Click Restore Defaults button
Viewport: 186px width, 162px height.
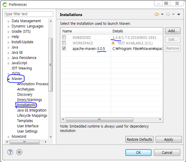click(139, 139)
